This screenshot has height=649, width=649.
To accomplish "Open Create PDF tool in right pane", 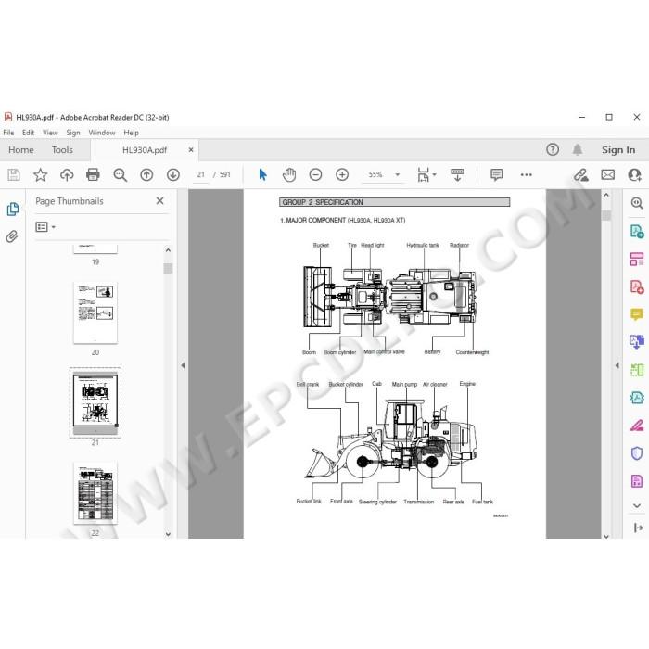I will click(x=637, y=286).
